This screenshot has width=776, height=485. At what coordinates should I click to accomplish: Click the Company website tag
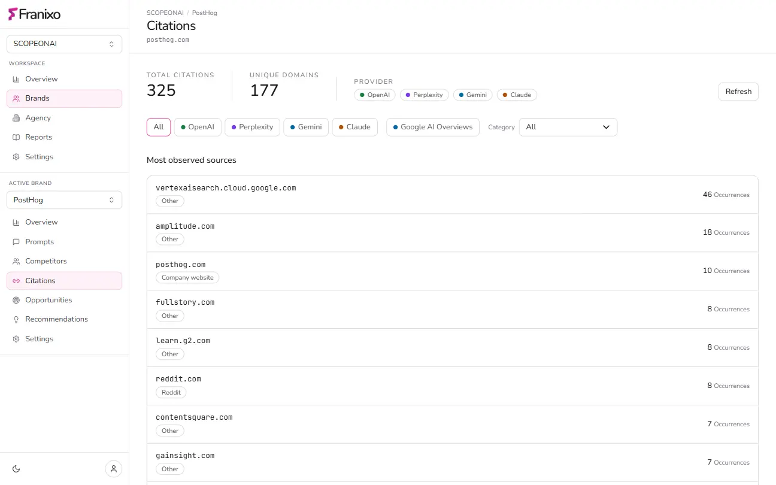[187, 278]
